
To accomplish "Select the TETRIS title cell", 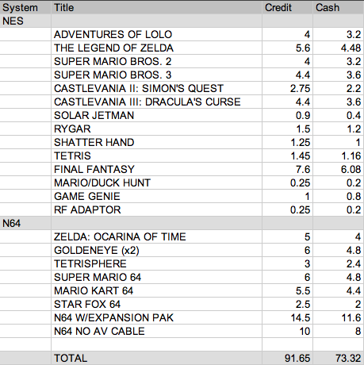I will click(156, 156).
